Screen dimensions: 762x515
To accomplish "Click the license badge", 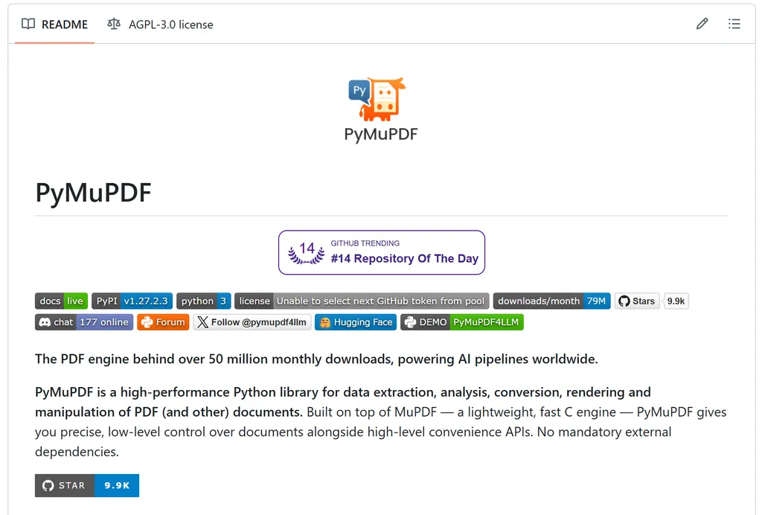I will coord(362,301).
